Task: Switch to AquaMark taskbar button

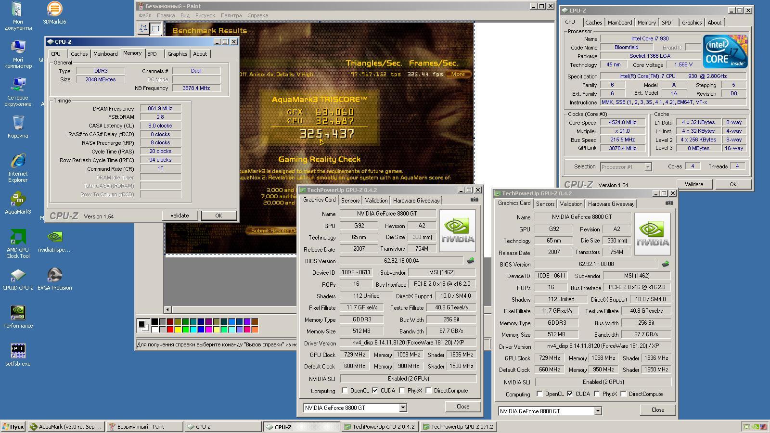Action: (x=66, y=427)
